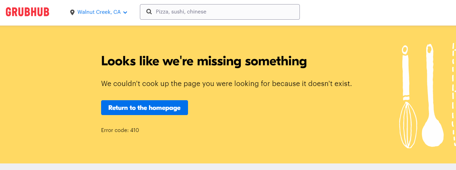This screenshot has width=456, height=170.
Task: Click the dashed utensil outline at right edge
Action: [453, 93]
